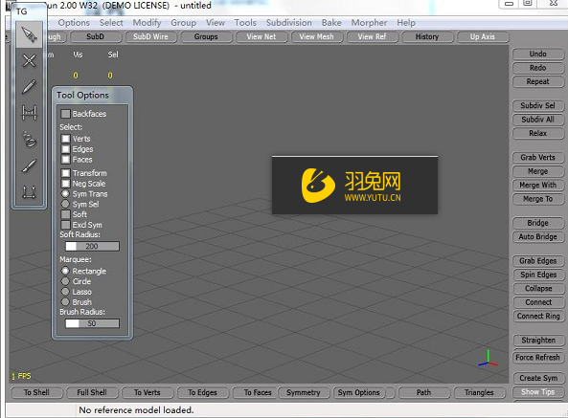Enable the Backfaces checkbox
Image resolution: width=568 pixels, height=418 pixels.
65,114
